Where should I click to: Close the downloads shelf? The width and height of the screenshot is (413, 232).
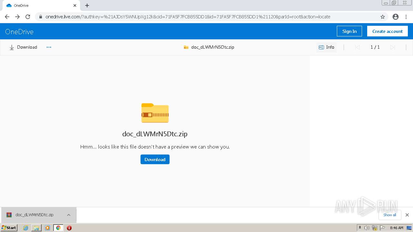click(407, 215)
